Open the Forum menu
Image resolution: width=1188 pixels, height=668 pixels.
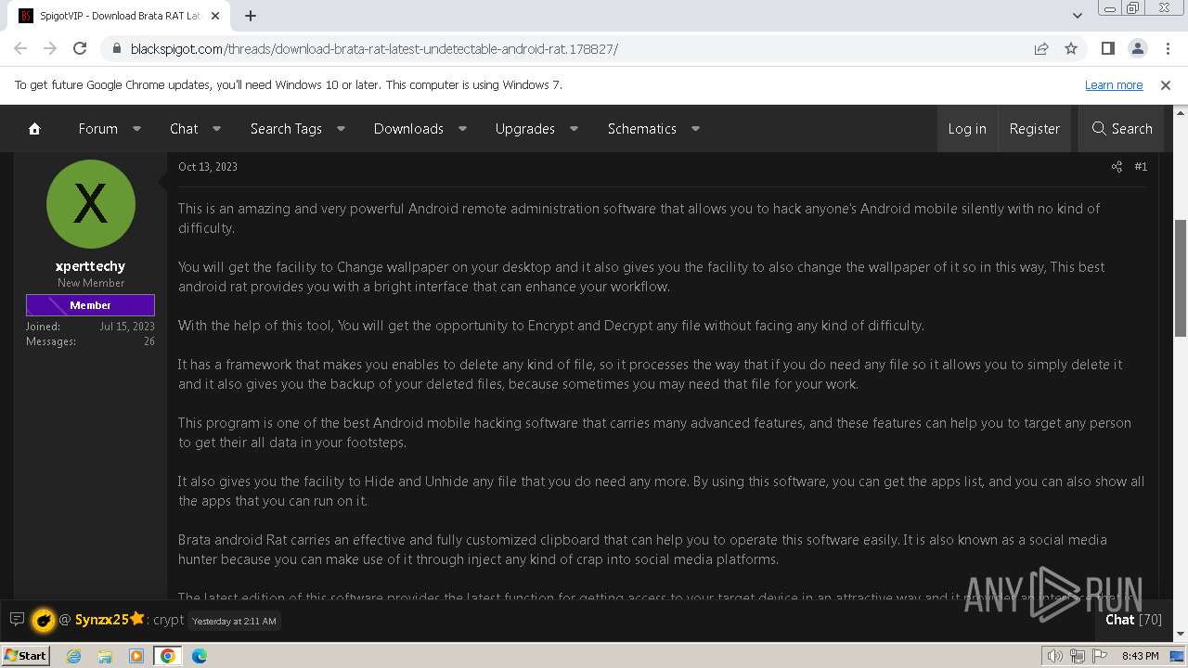[x=97, y=129]
